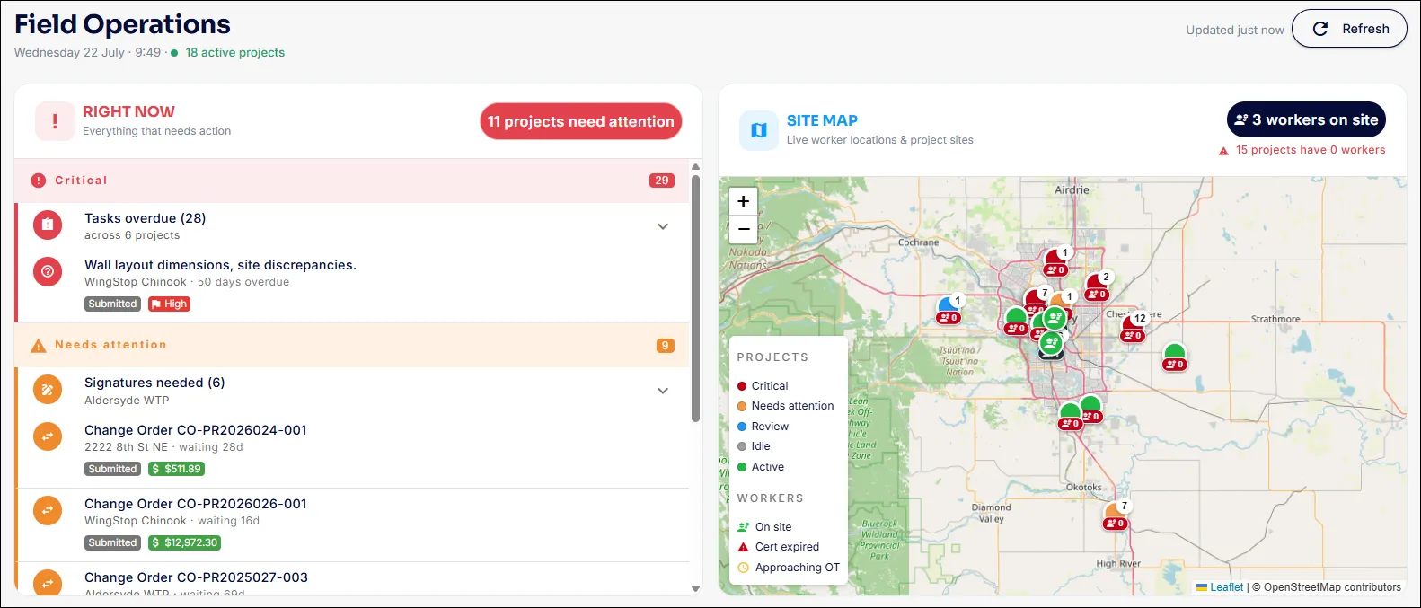Click the CO-PR2026024-001 change order icon
1421x608 pixels.
pyautogui.click(x=48, y=436)
